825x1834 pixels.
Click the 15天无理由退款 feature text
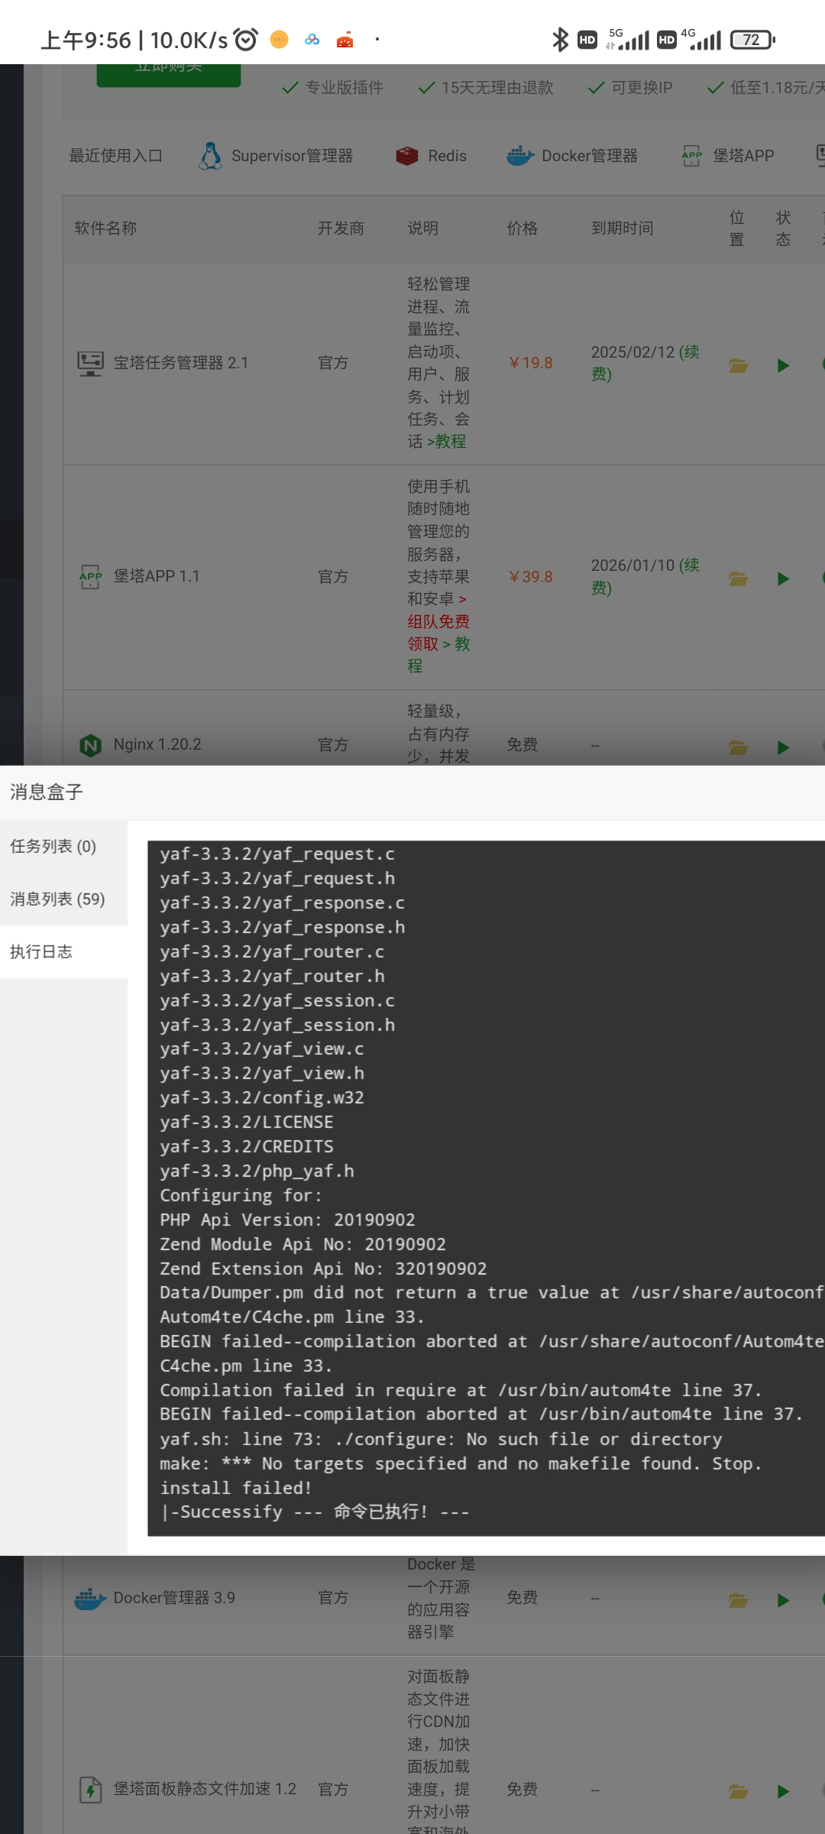[x=497, y=88]
